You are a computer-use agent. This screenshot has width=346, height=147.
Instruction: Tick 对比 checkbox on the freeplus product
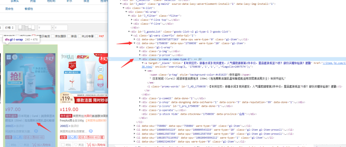click(x=62, y=145)
